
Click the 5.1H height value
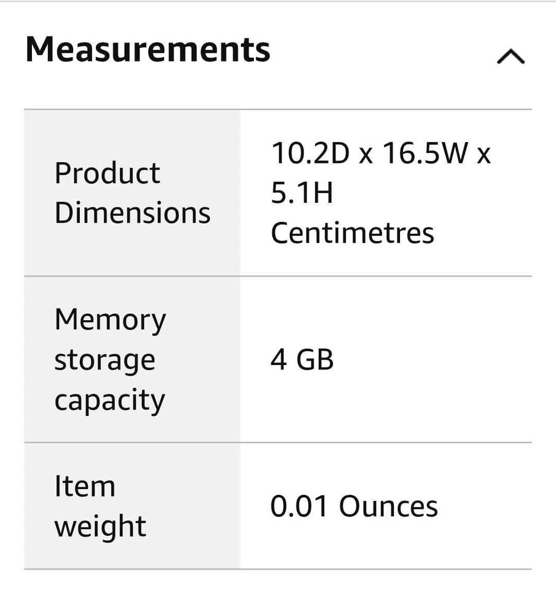click(x=302, y=192)
